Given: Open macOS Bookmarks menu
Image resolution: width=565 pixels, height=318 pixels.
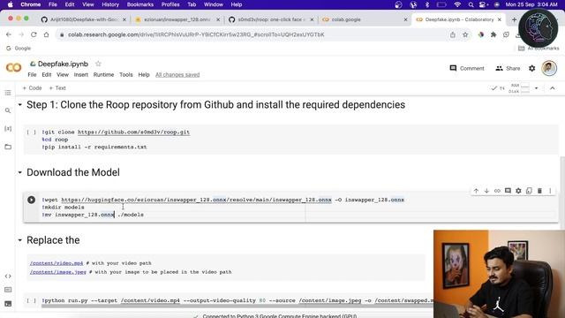Looking at the screenshot, I should 140,4.
